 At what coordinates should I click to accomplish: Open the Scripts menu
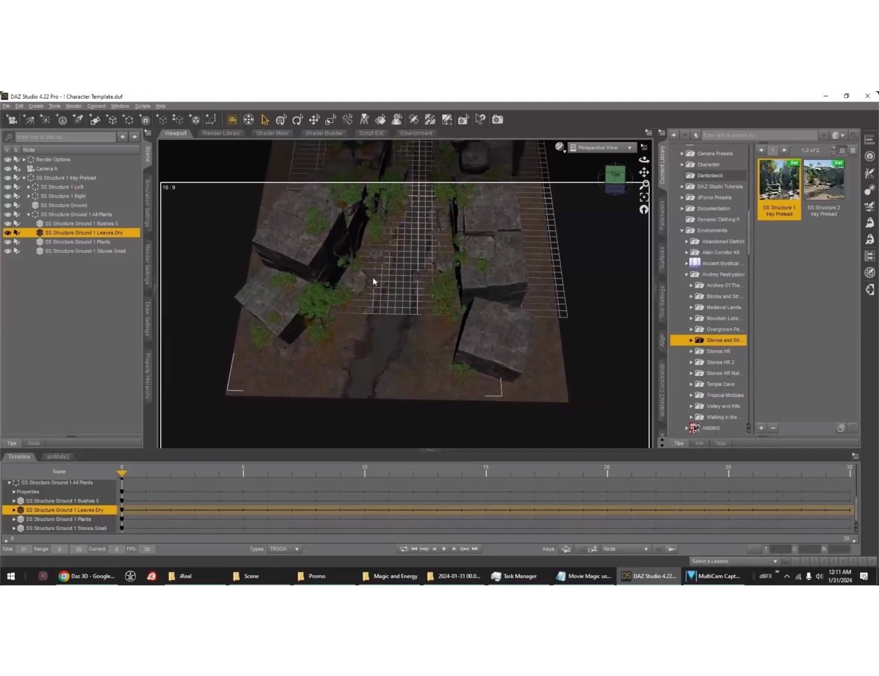click(x=143, y=106)
